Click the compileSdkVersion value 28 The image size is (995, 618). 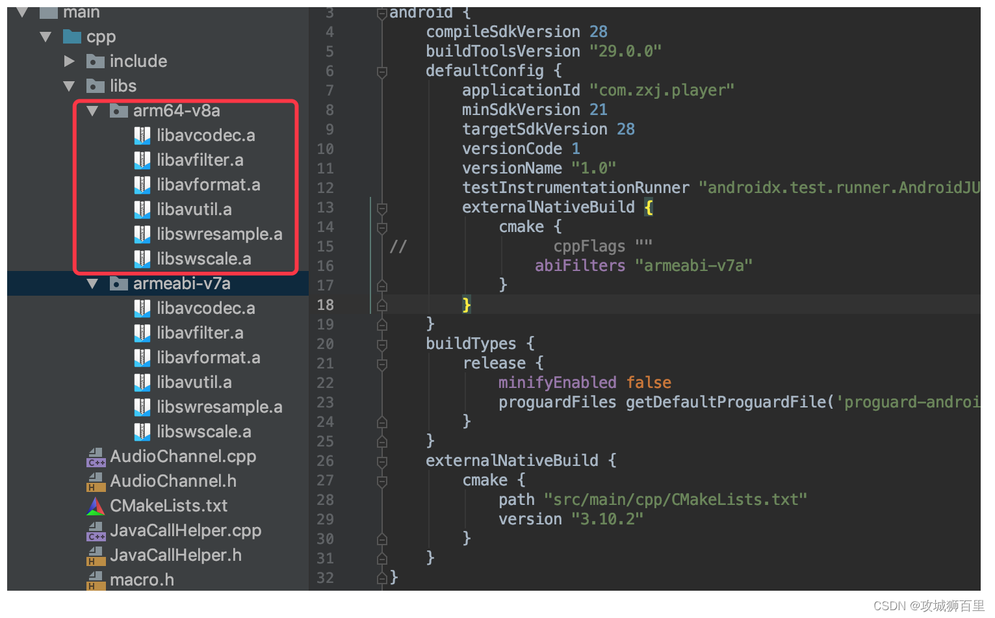(599, 32)
